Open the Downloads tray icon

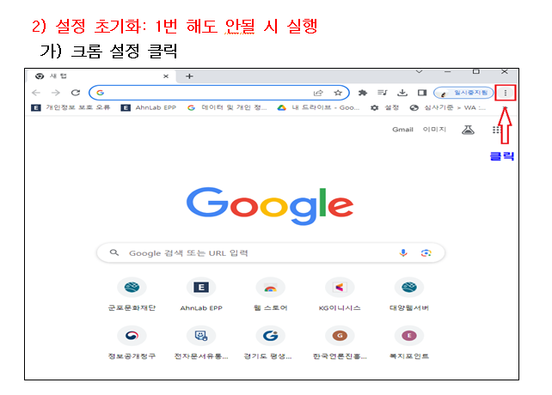(x=402, y=93)
